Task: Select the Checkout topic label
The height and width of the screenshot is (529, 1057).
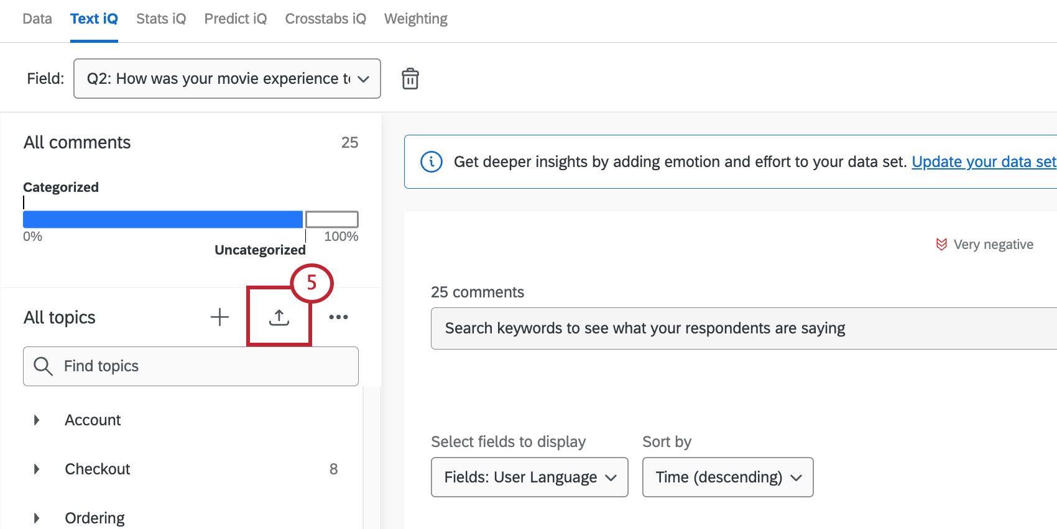Action: [98, 469]
